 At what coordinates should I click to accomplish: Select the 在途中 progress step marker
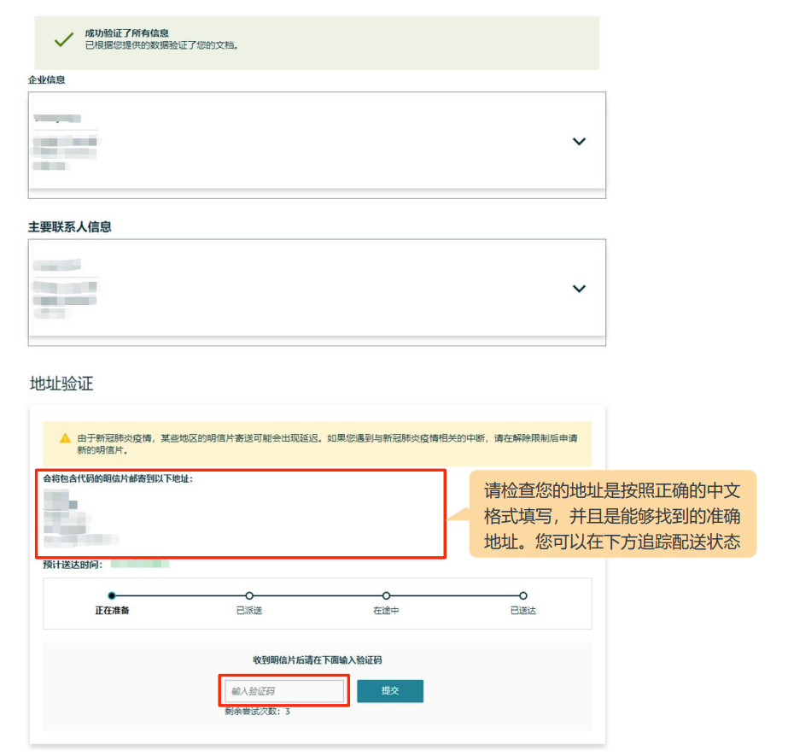[x=386, y=595]
